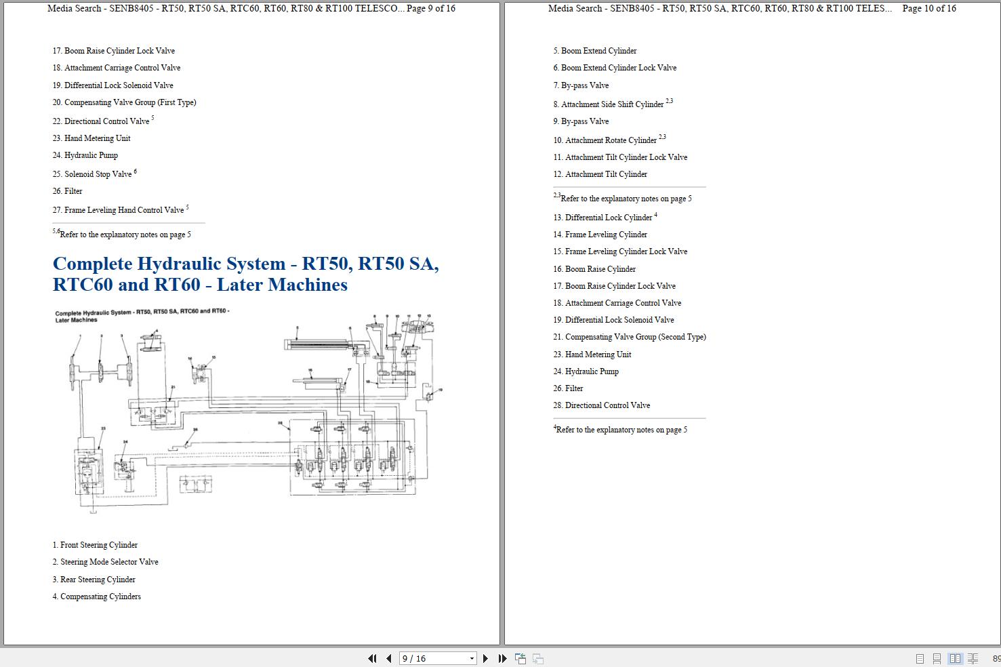Advance to the next page
This screenshot has height=667, width=1001.
[486, 658]
